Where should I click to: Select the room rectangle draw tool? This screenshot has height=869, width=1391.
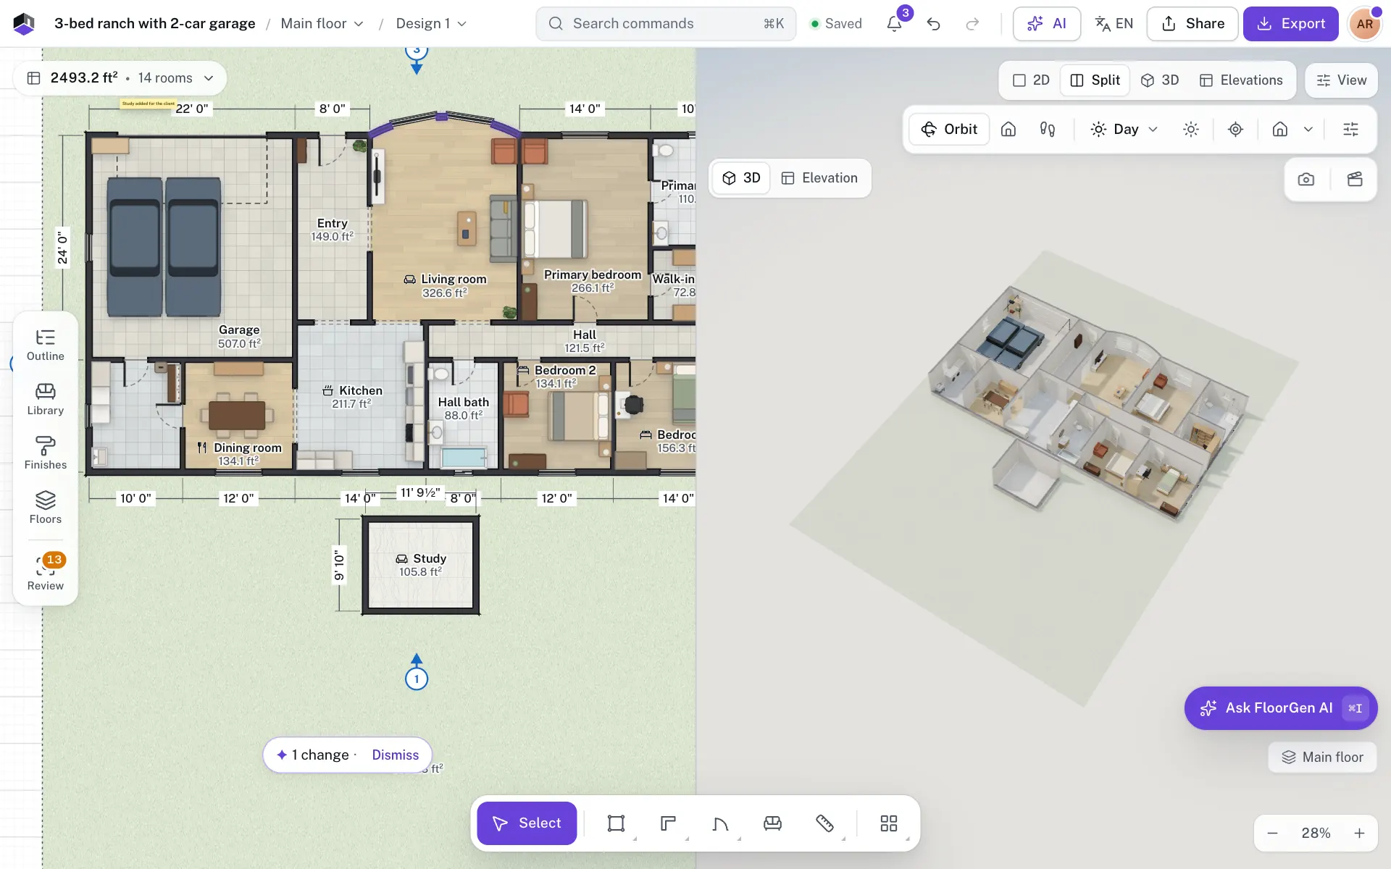click(x=616, y=823)
